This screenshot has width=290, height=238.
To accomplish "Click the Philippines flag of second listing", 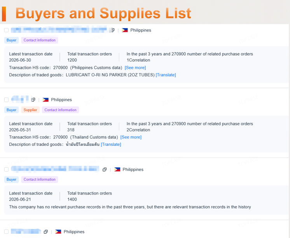I will (45, 100).
